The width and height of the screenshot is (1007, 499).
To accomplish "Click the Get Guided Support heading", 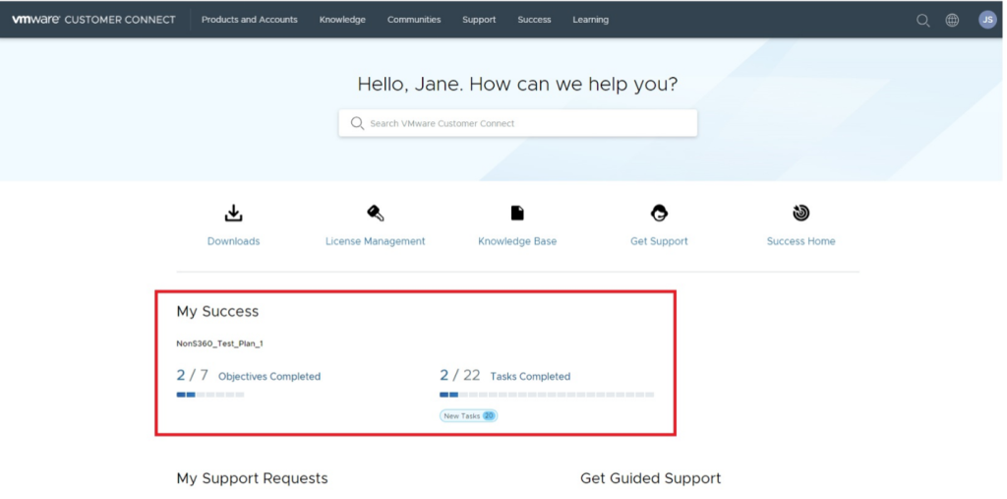I will [x=651, y=478].
